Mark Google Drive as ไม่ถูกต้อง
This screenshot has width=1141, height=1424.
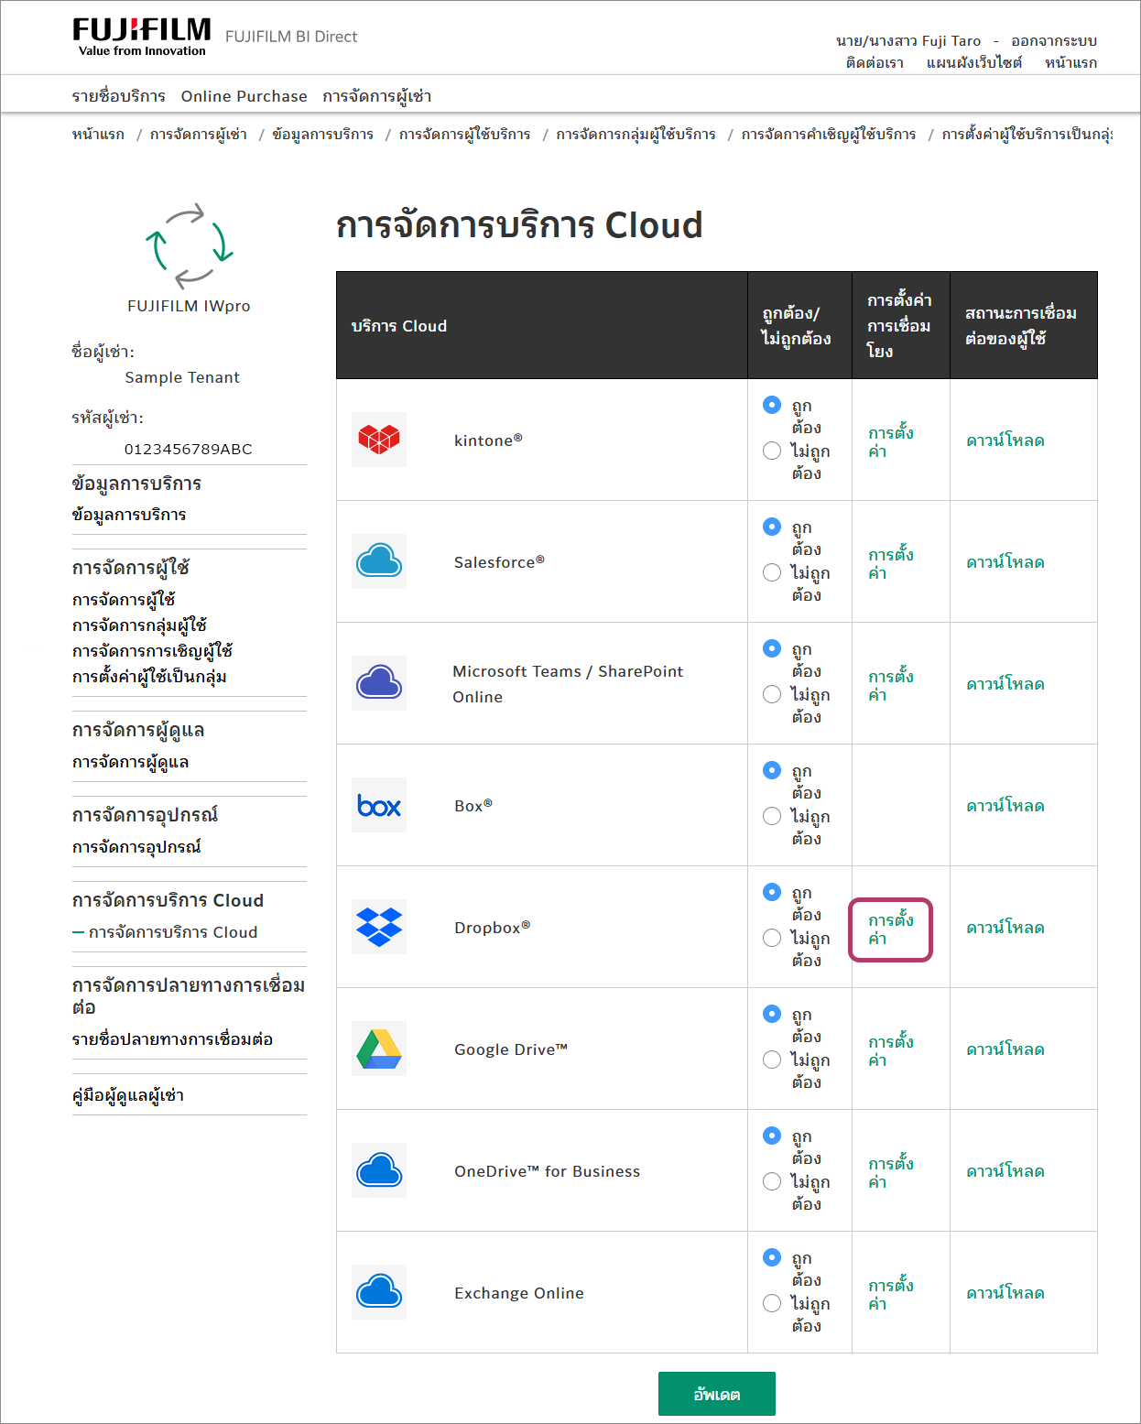[772, 1060]
